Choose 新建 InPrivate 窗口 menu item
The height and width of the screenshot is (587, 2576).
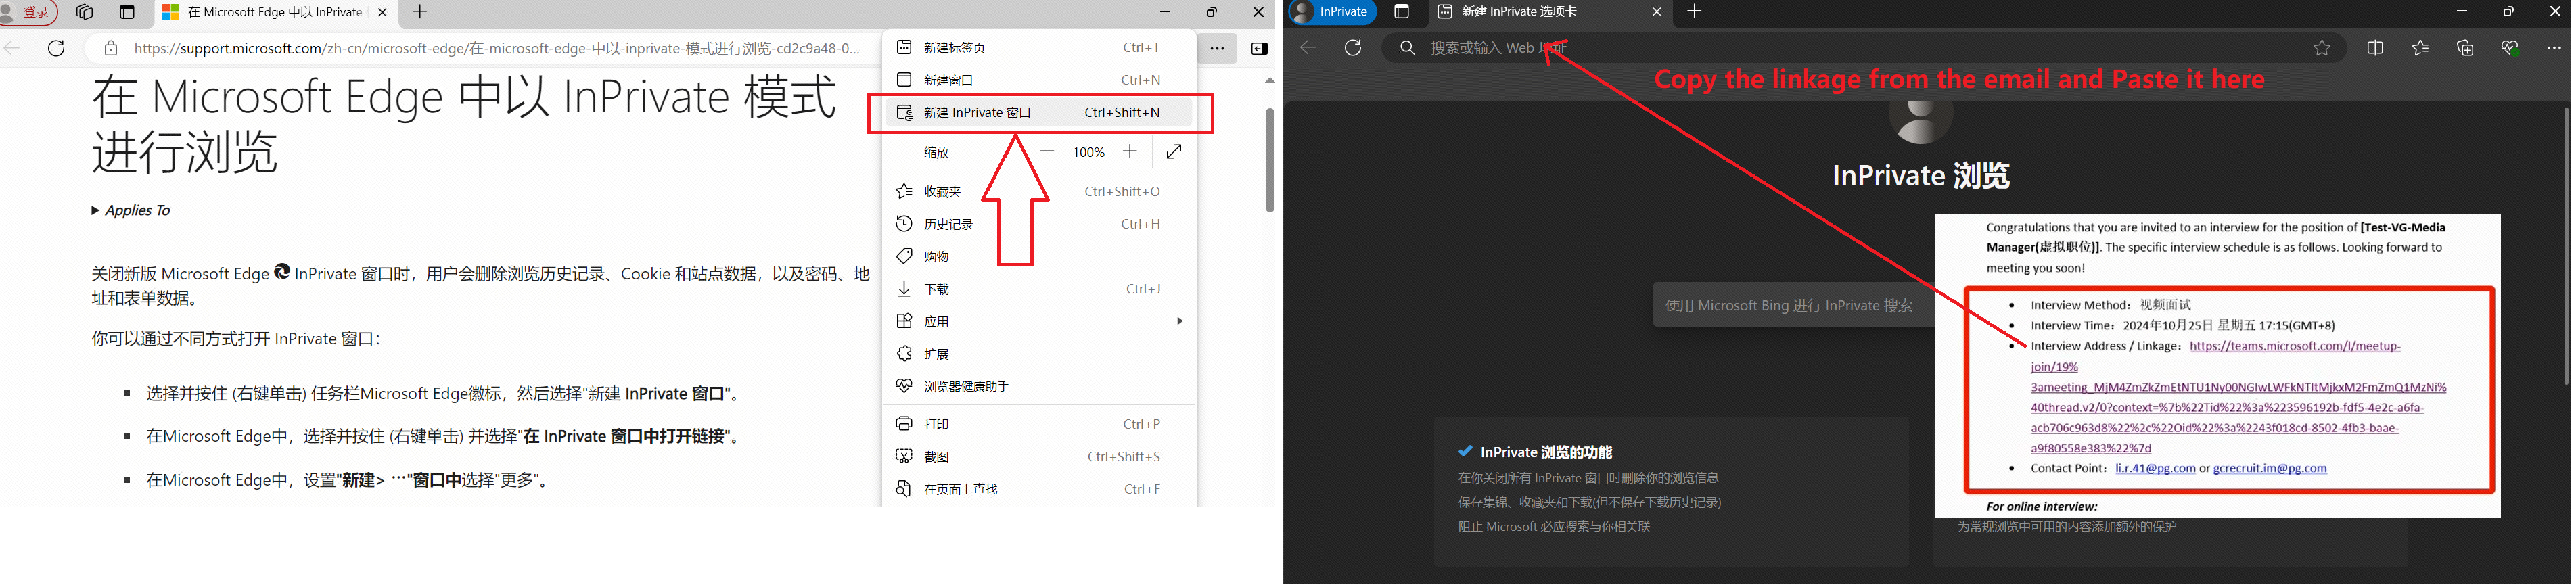[x=1040, y=112]
